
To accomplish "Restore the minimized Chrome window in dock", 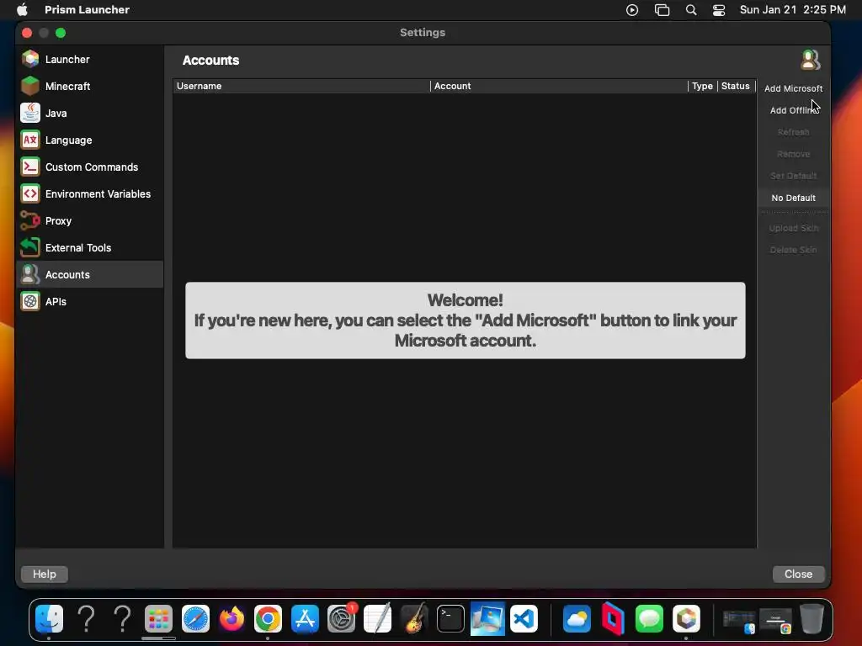I will [x=775, y=621].
